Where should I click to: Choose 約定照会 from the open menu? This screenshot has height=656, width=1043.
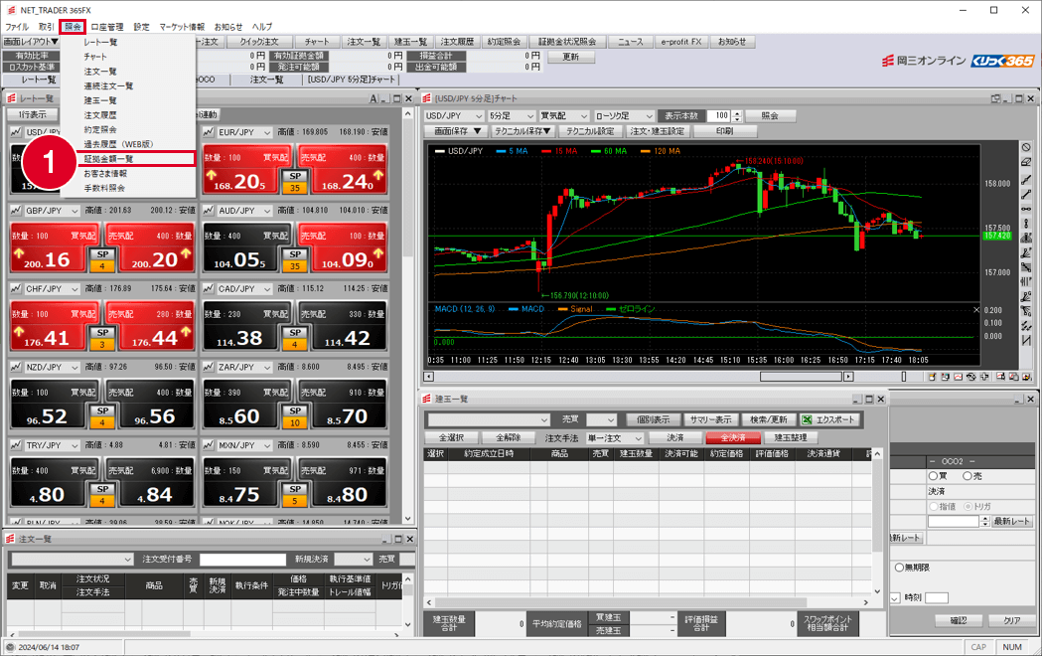point(100,130)
